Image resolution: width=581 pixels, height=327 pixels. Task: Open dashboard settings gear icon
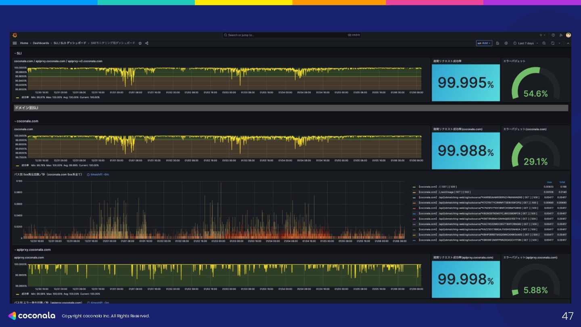click(506, 43)
